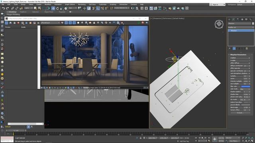This screenshot has width=255, height=143.
Task: Activate the Select and Move tool
Action: point(53,8)
